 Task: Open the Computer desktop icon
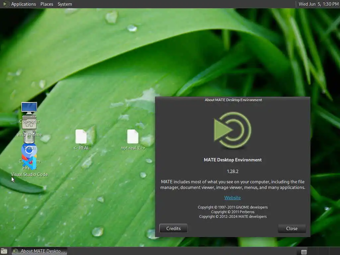pyautogui.click(x=29, y=108)
